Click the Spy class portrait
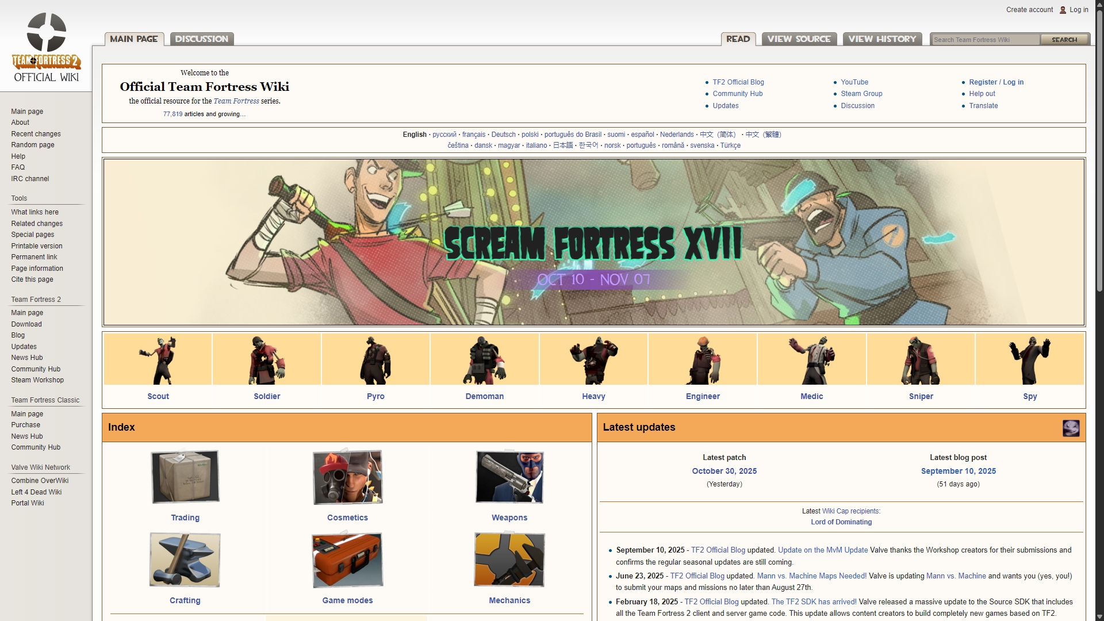Image resolution: width=1104 pixels, height=621 pixels. (1030, 360)
